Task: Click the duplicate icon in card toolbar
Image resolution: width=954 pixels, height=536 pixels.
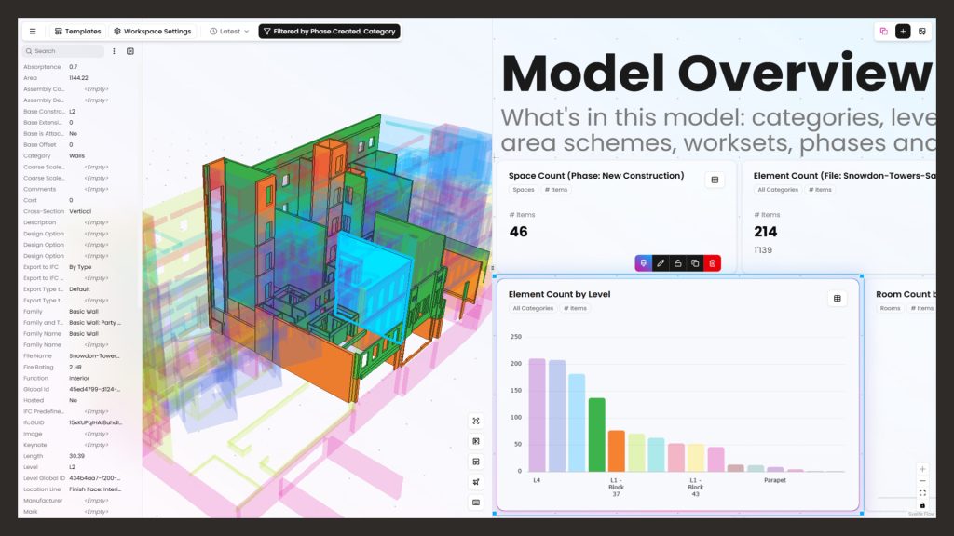Action: click(695, 263)
